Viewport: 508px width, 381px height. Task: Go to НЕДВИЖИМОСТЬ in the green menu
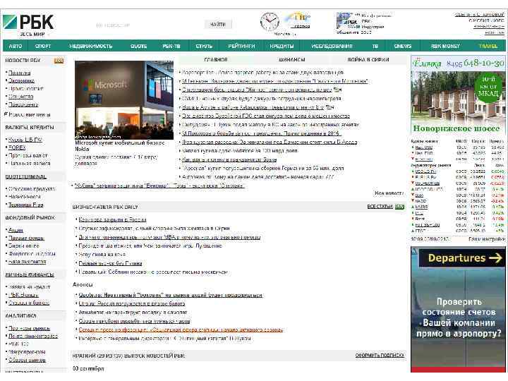[91, 47]
